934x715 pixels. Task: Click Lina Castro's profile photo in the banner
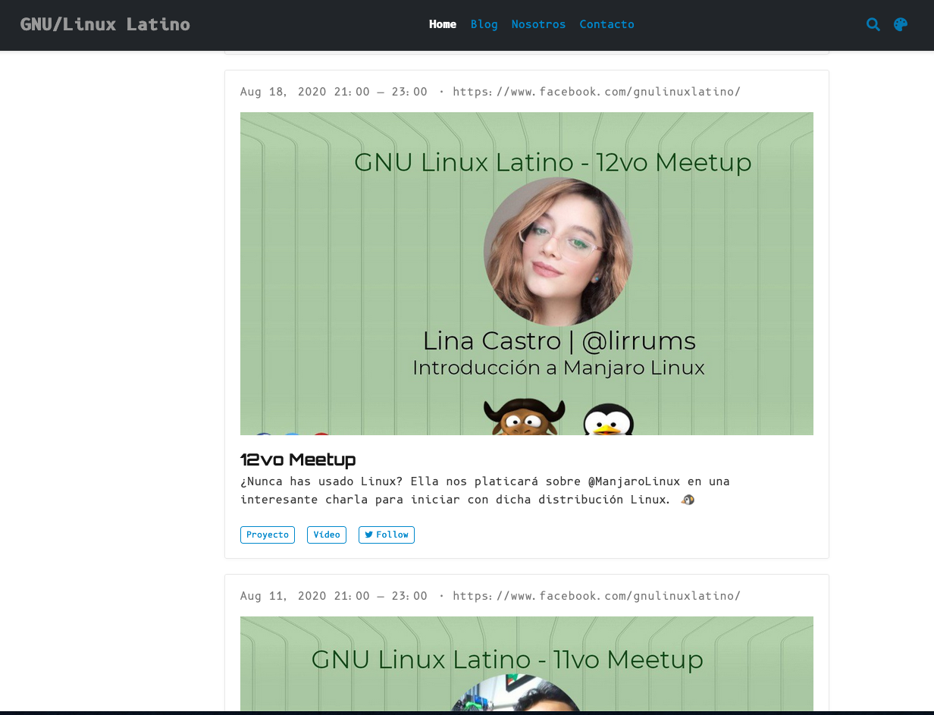pyautogui.click(x=558, y=250)
